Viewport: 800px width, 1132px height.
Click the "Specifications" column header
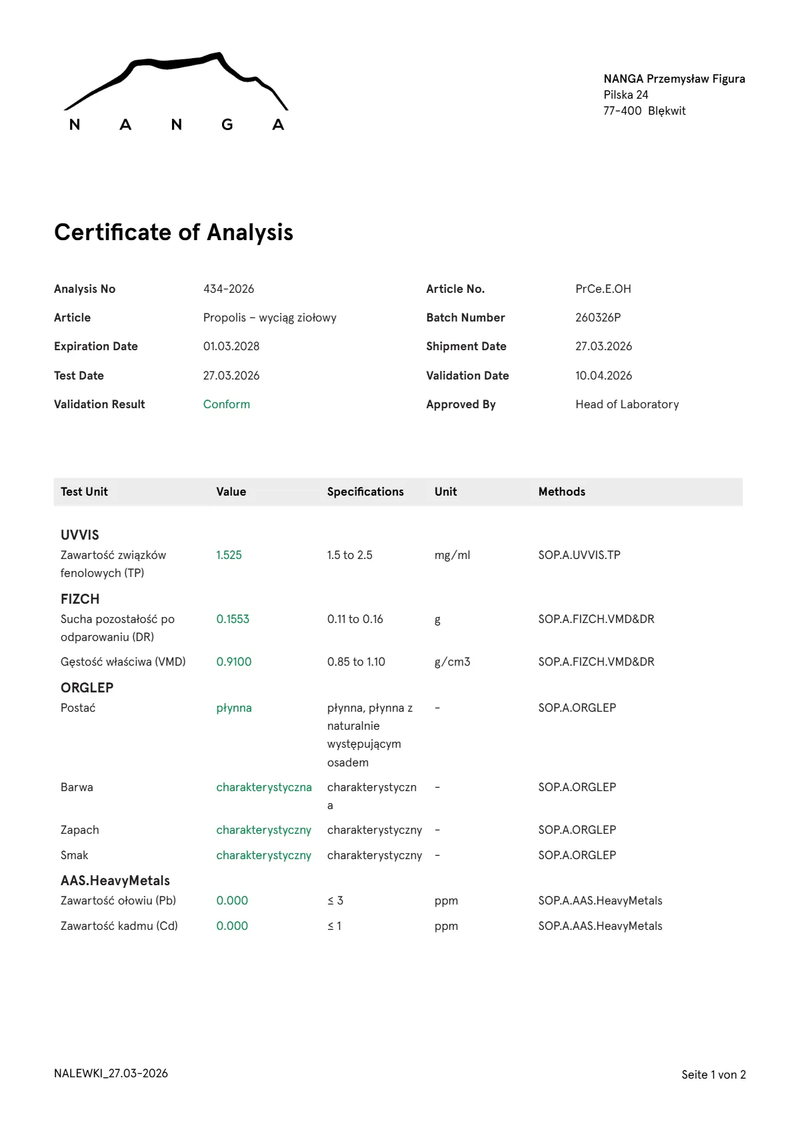365,492
